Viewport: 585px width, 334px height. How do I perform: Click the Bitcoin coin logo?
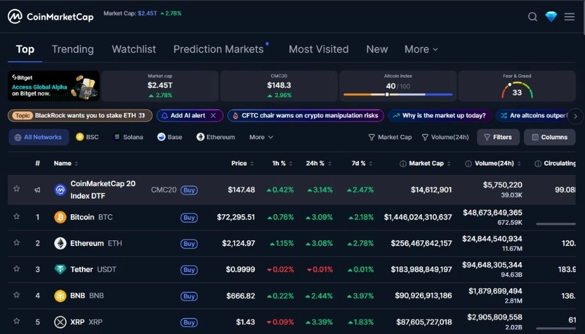tap(60, 217)
